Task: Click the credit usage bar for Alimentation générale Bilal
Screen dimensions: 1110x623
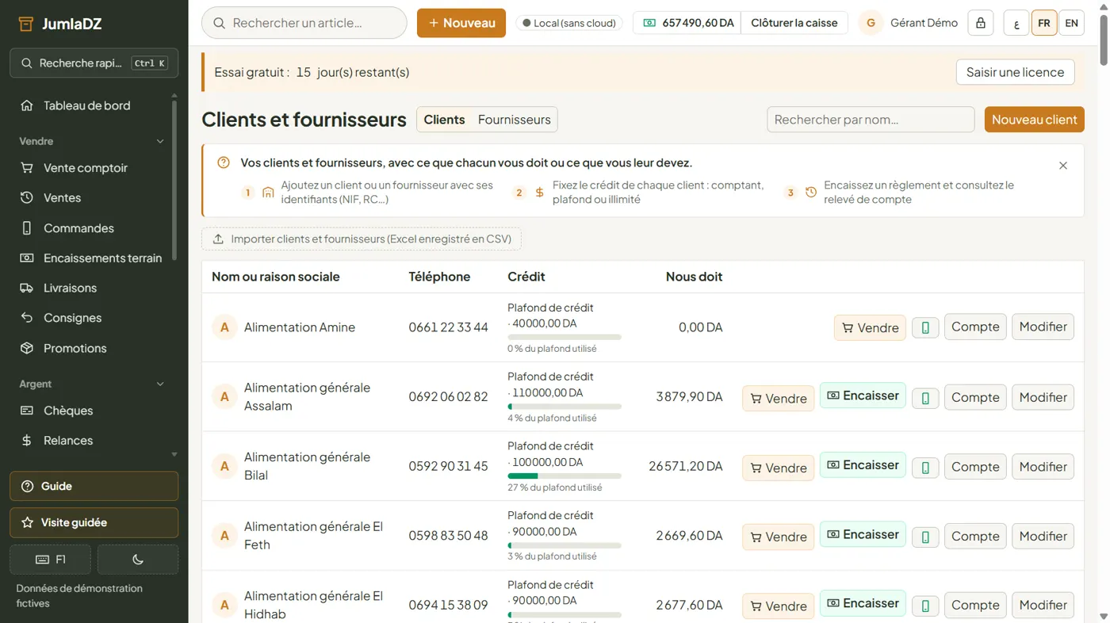Action: click(x=565, y=476)
